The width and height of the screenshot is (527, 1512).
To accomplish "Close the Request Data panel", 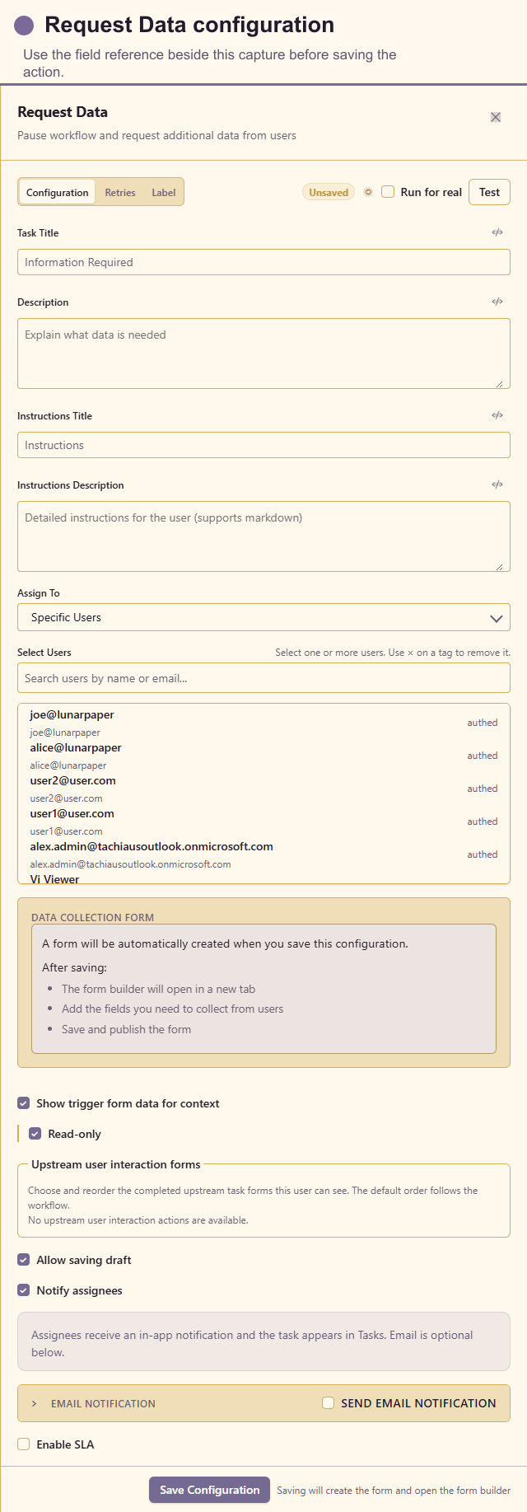I will point(496,117).
